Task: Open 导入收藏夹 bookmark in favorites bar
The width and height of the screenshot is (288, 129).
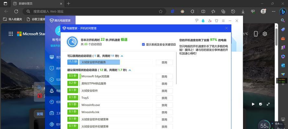Action: [x=13, y=19]
